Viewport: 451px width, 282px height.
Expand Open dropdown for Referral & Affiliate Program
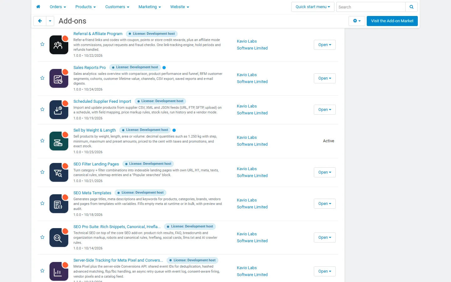tap(324, 45)
